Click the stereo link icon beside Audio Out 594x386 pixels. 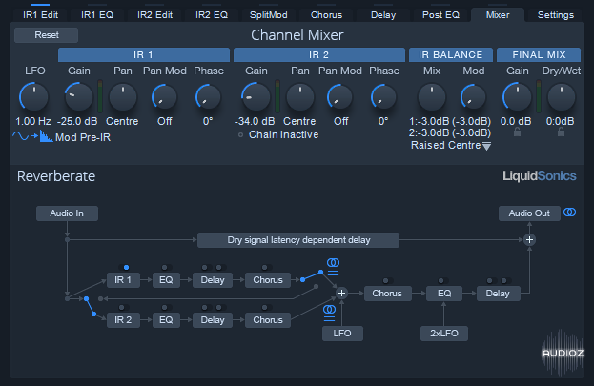[569, 213]
